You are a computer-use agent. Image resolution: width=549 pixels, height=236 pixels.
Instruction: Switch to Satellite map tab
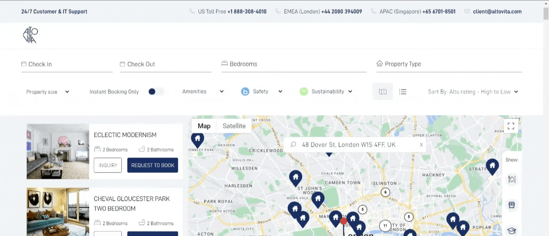click(x=234, y=126)
